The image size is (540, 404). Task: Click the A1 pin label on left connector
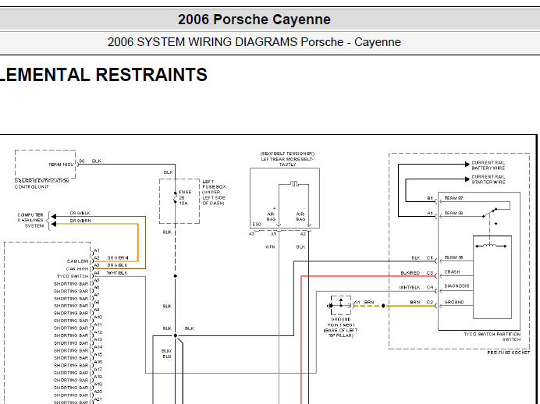point(97,250)
